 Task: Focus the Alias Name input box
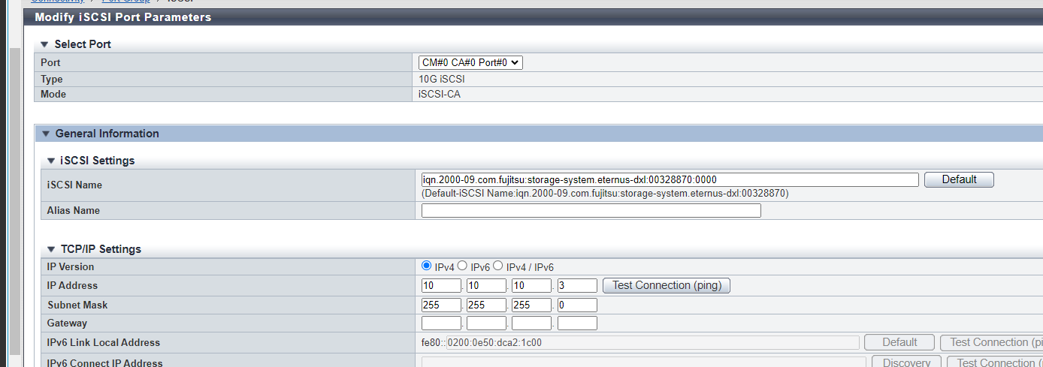click(591, 211)
